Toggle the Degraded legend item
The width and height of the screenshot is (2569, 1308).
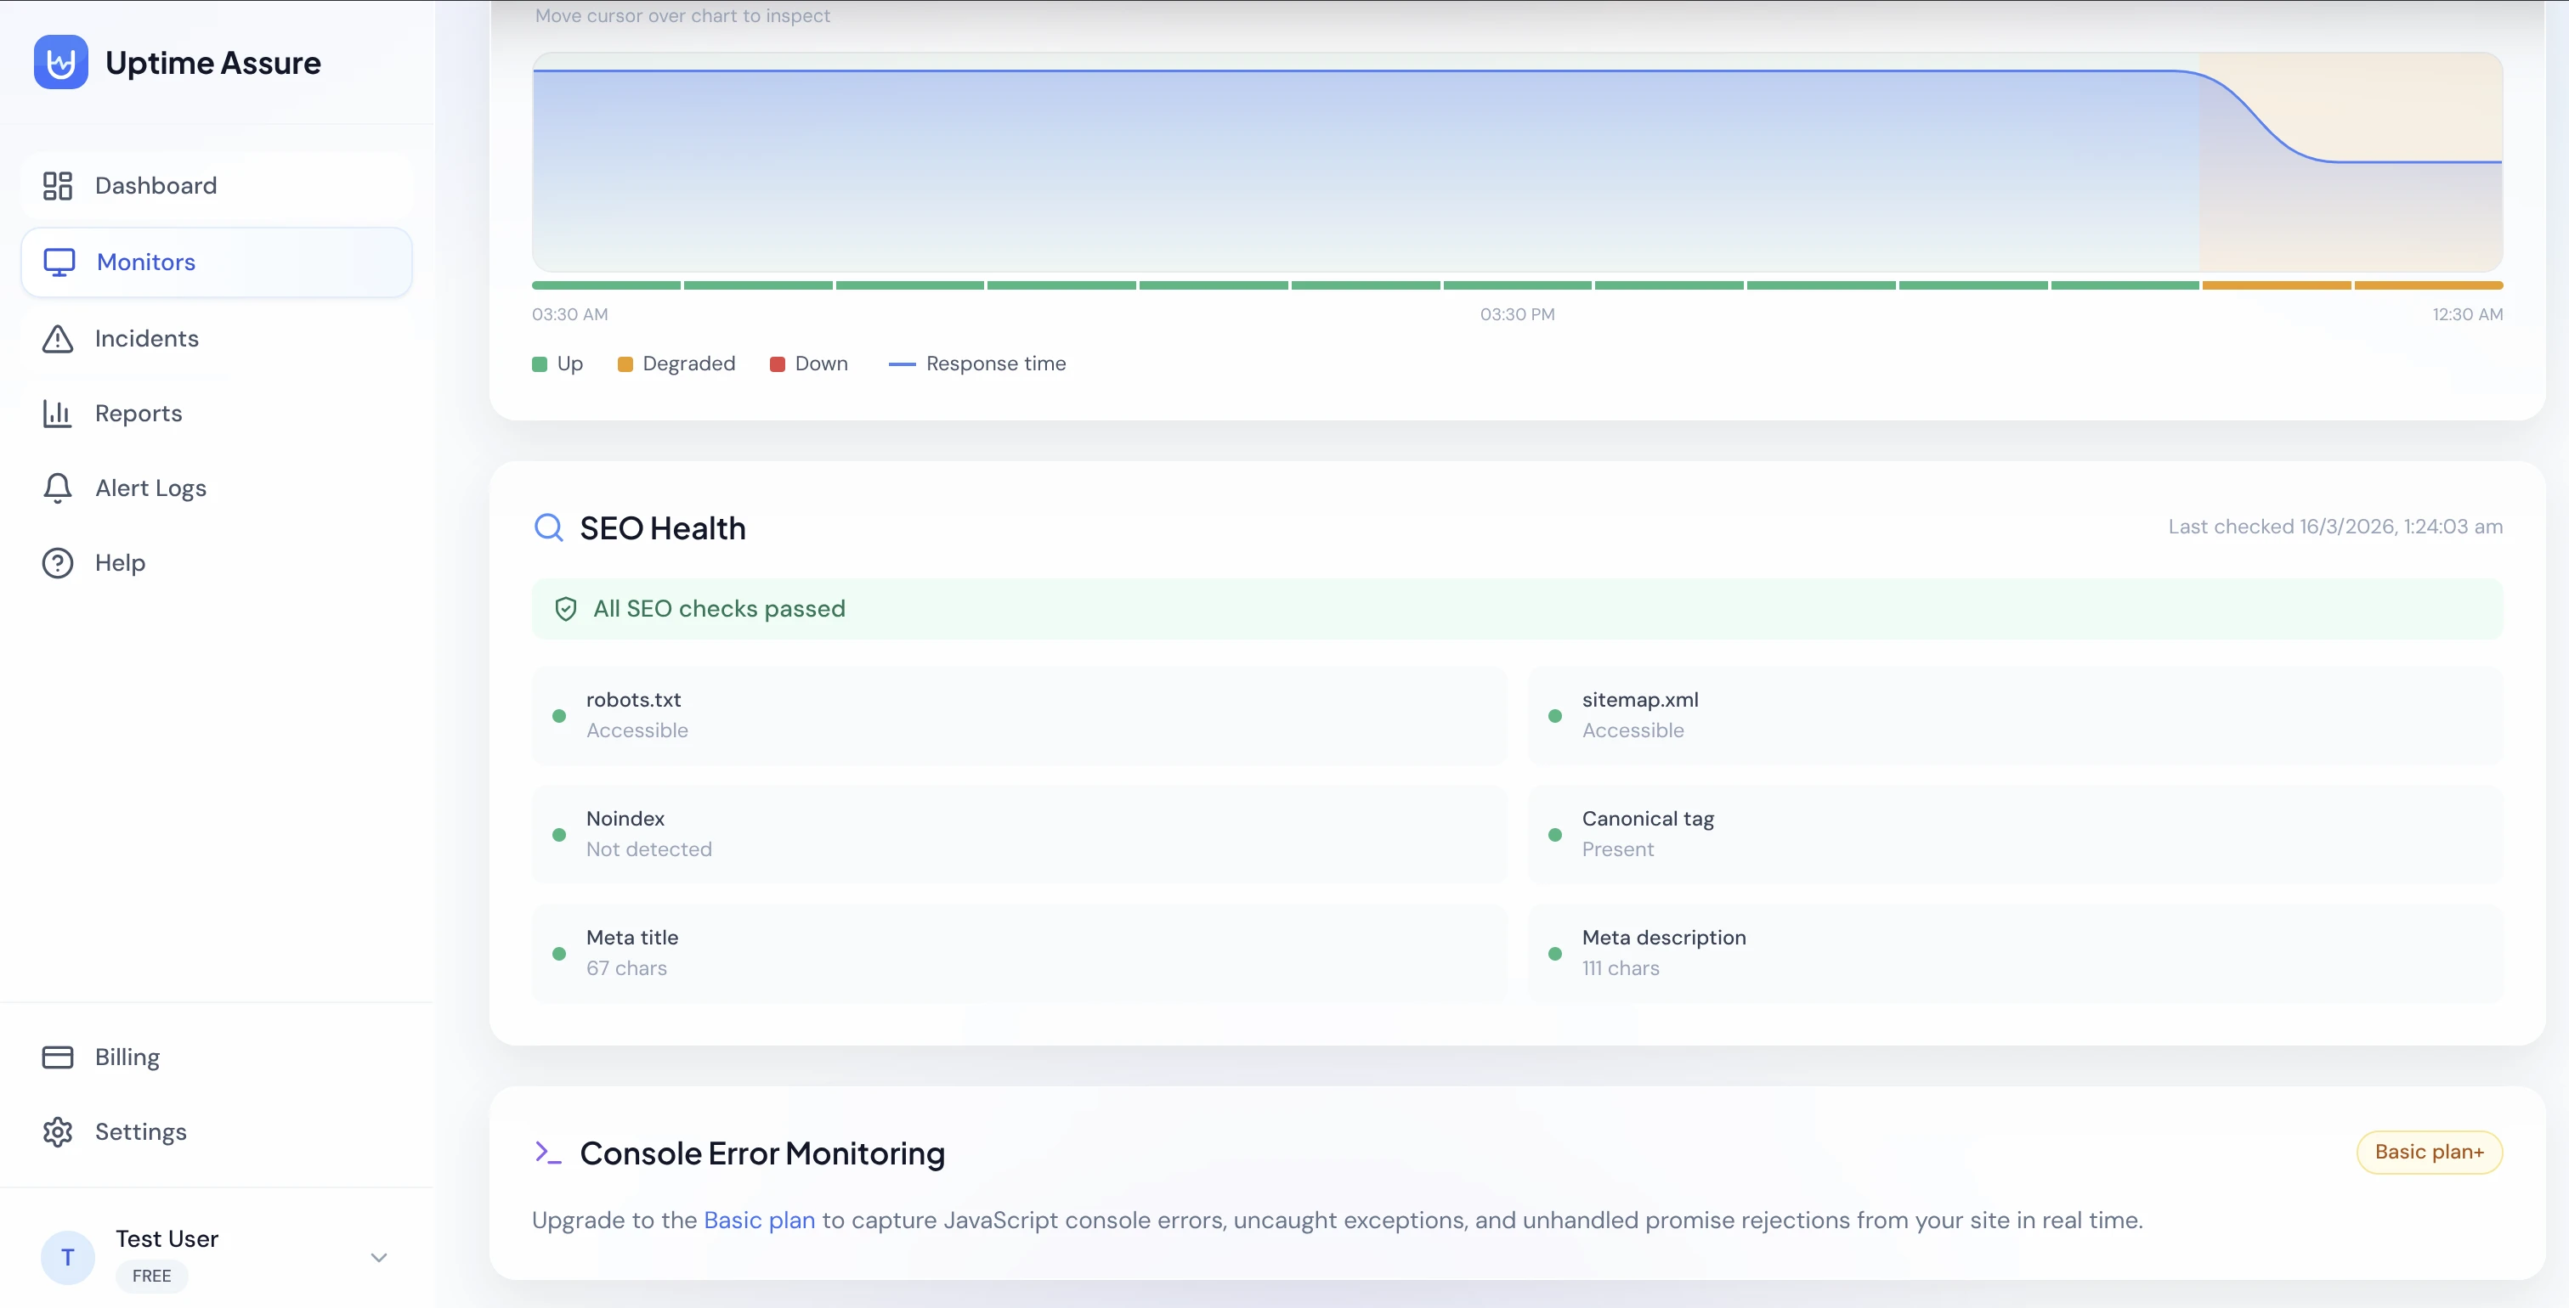(676, 363)
